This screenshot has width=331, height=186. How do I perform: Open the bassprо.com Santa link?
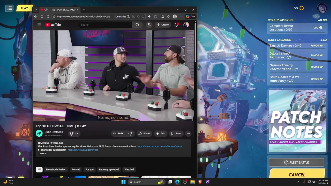point(160,146)
